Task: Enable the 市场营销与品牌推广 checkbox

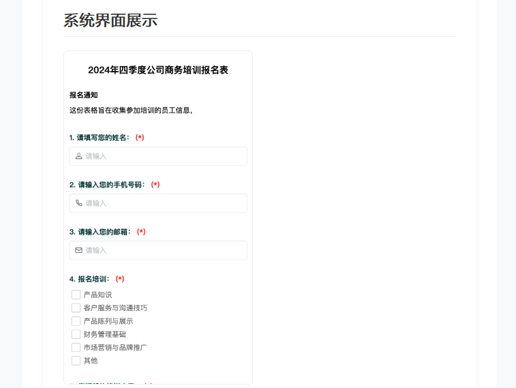Action: (x=76, y=347)
